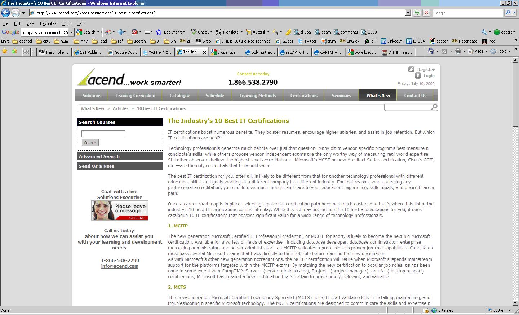
Task: Expand the zoom level dropdown arrow
Action: point(510,310)
